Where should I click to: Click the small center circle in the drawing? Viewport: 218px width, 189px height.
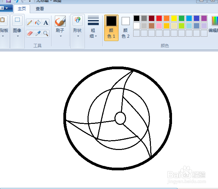coord(120,118)
